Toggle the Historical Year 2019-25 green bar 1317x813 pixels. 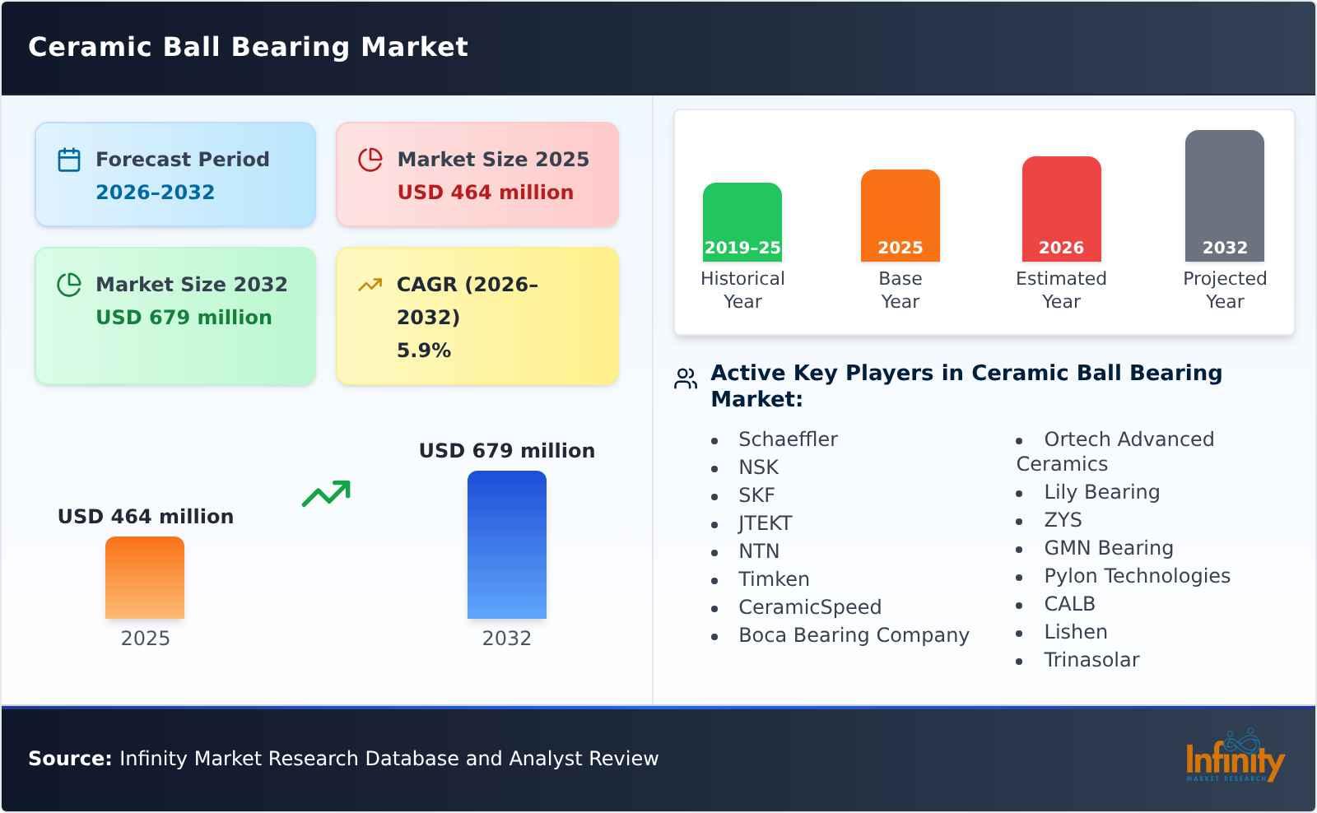pyautogui.click(x=742, y=218)
